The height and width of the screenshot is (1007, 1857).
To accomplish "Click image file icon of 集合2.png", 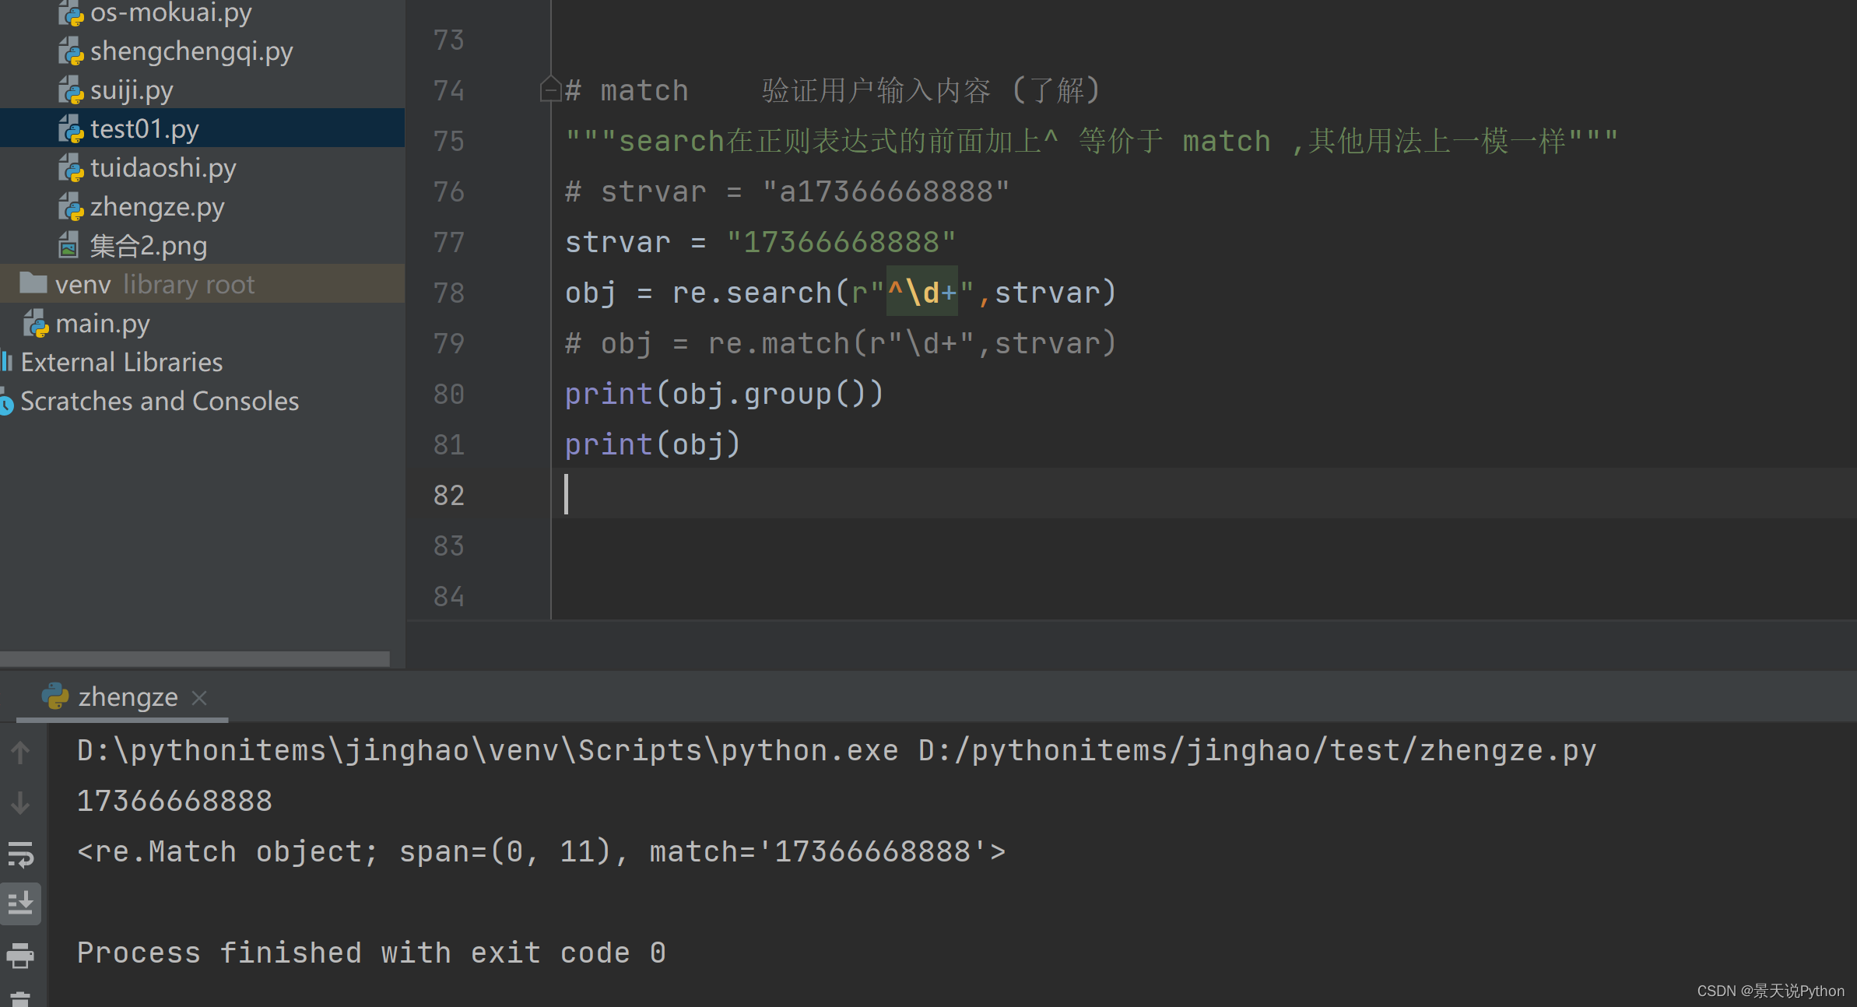I will click(69, 246).
